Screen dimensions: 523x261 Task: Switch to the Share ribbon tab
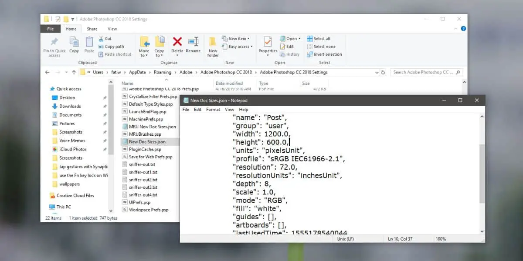click(92, 29)
